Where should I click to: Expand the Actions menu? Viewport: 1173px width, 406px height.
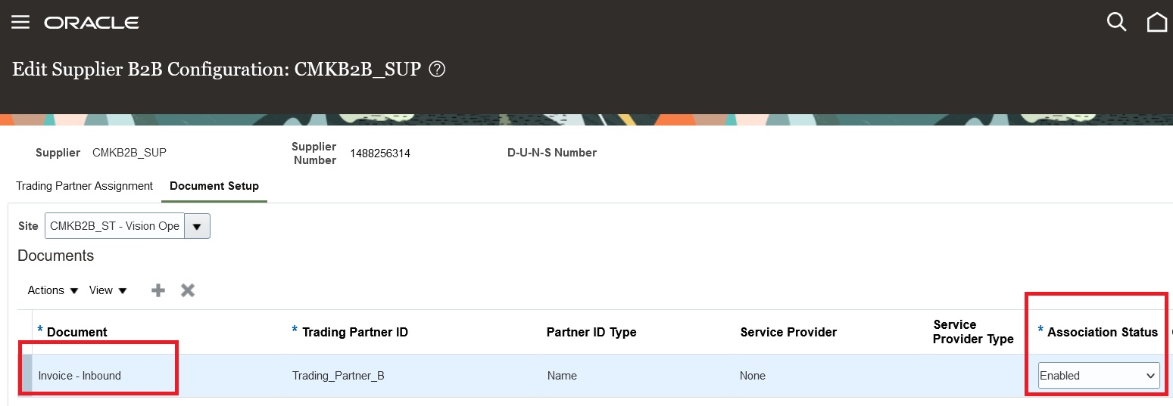click(53, 290)
